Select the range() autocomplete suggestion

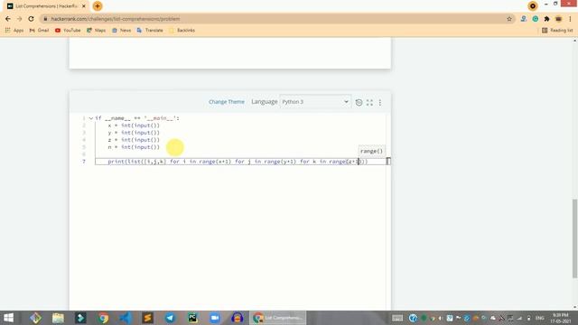coord(371,151)
